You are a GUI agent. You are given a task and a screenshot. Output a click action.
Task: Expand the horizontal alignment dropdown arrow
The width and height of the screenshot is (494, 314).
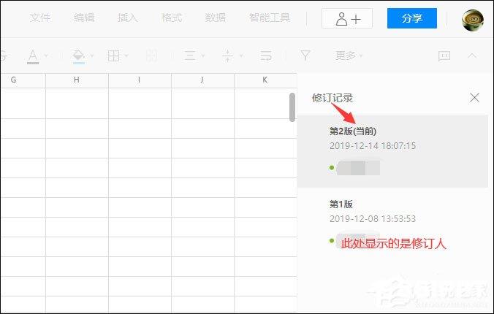(203, 55)
